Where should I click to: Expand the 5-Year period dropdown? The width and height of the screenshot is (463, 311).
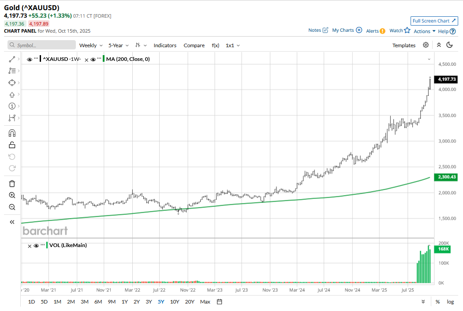119,45
